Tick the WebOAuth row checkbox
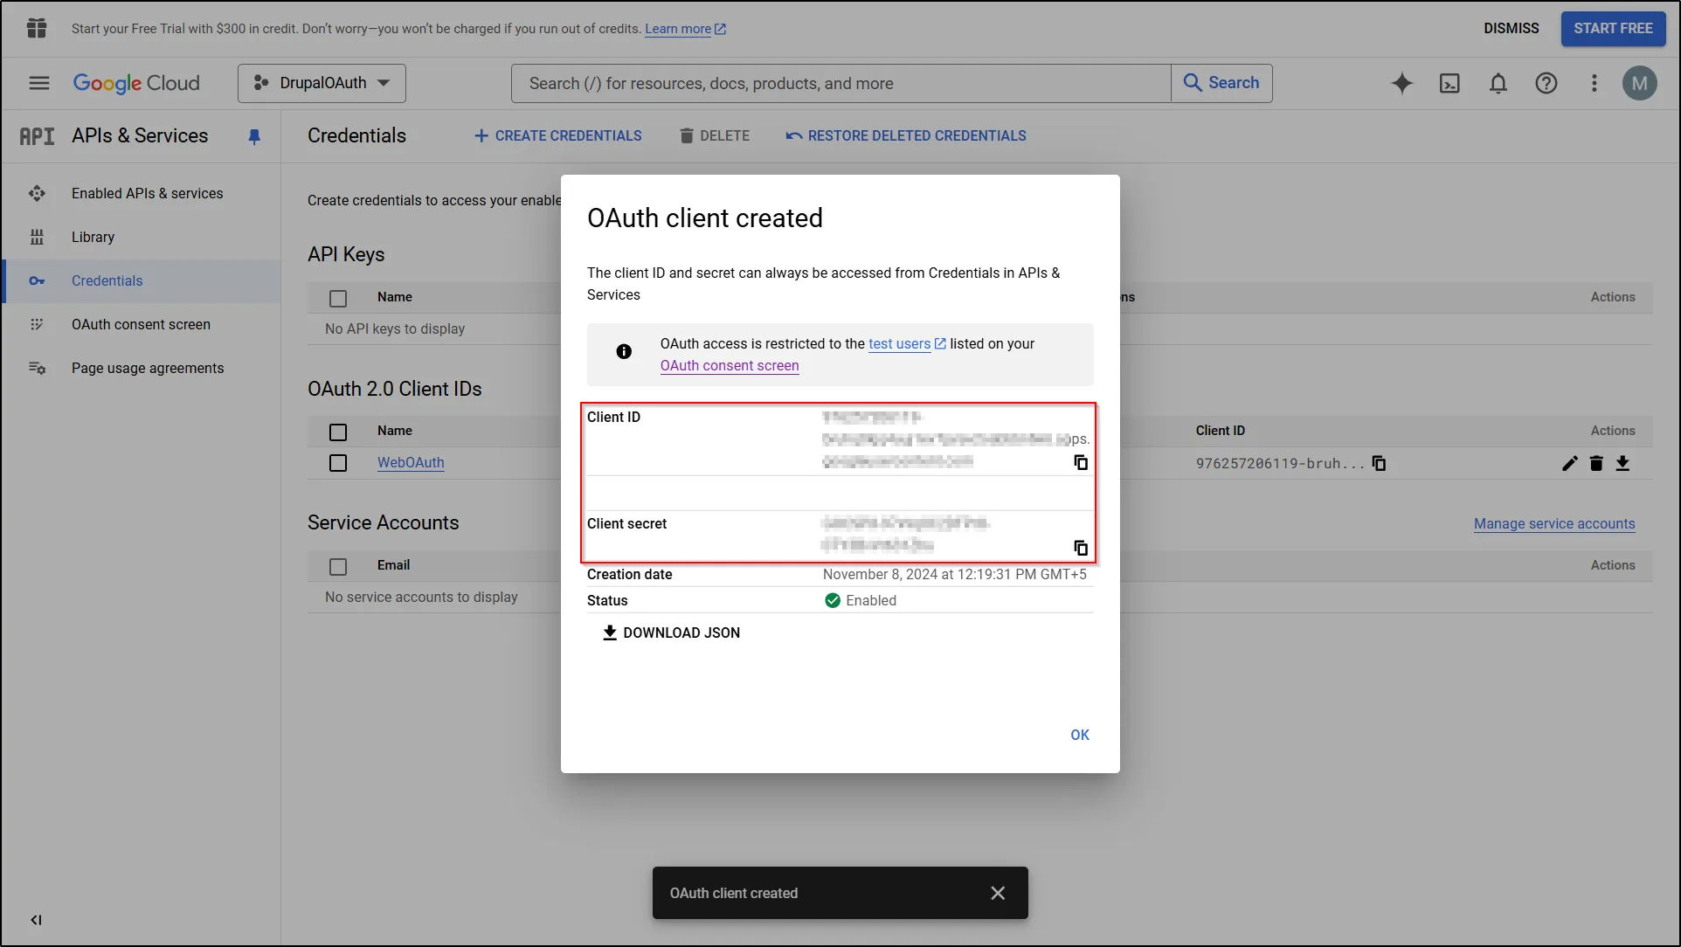The image size is (1681, 947). (x=338, y=463)
